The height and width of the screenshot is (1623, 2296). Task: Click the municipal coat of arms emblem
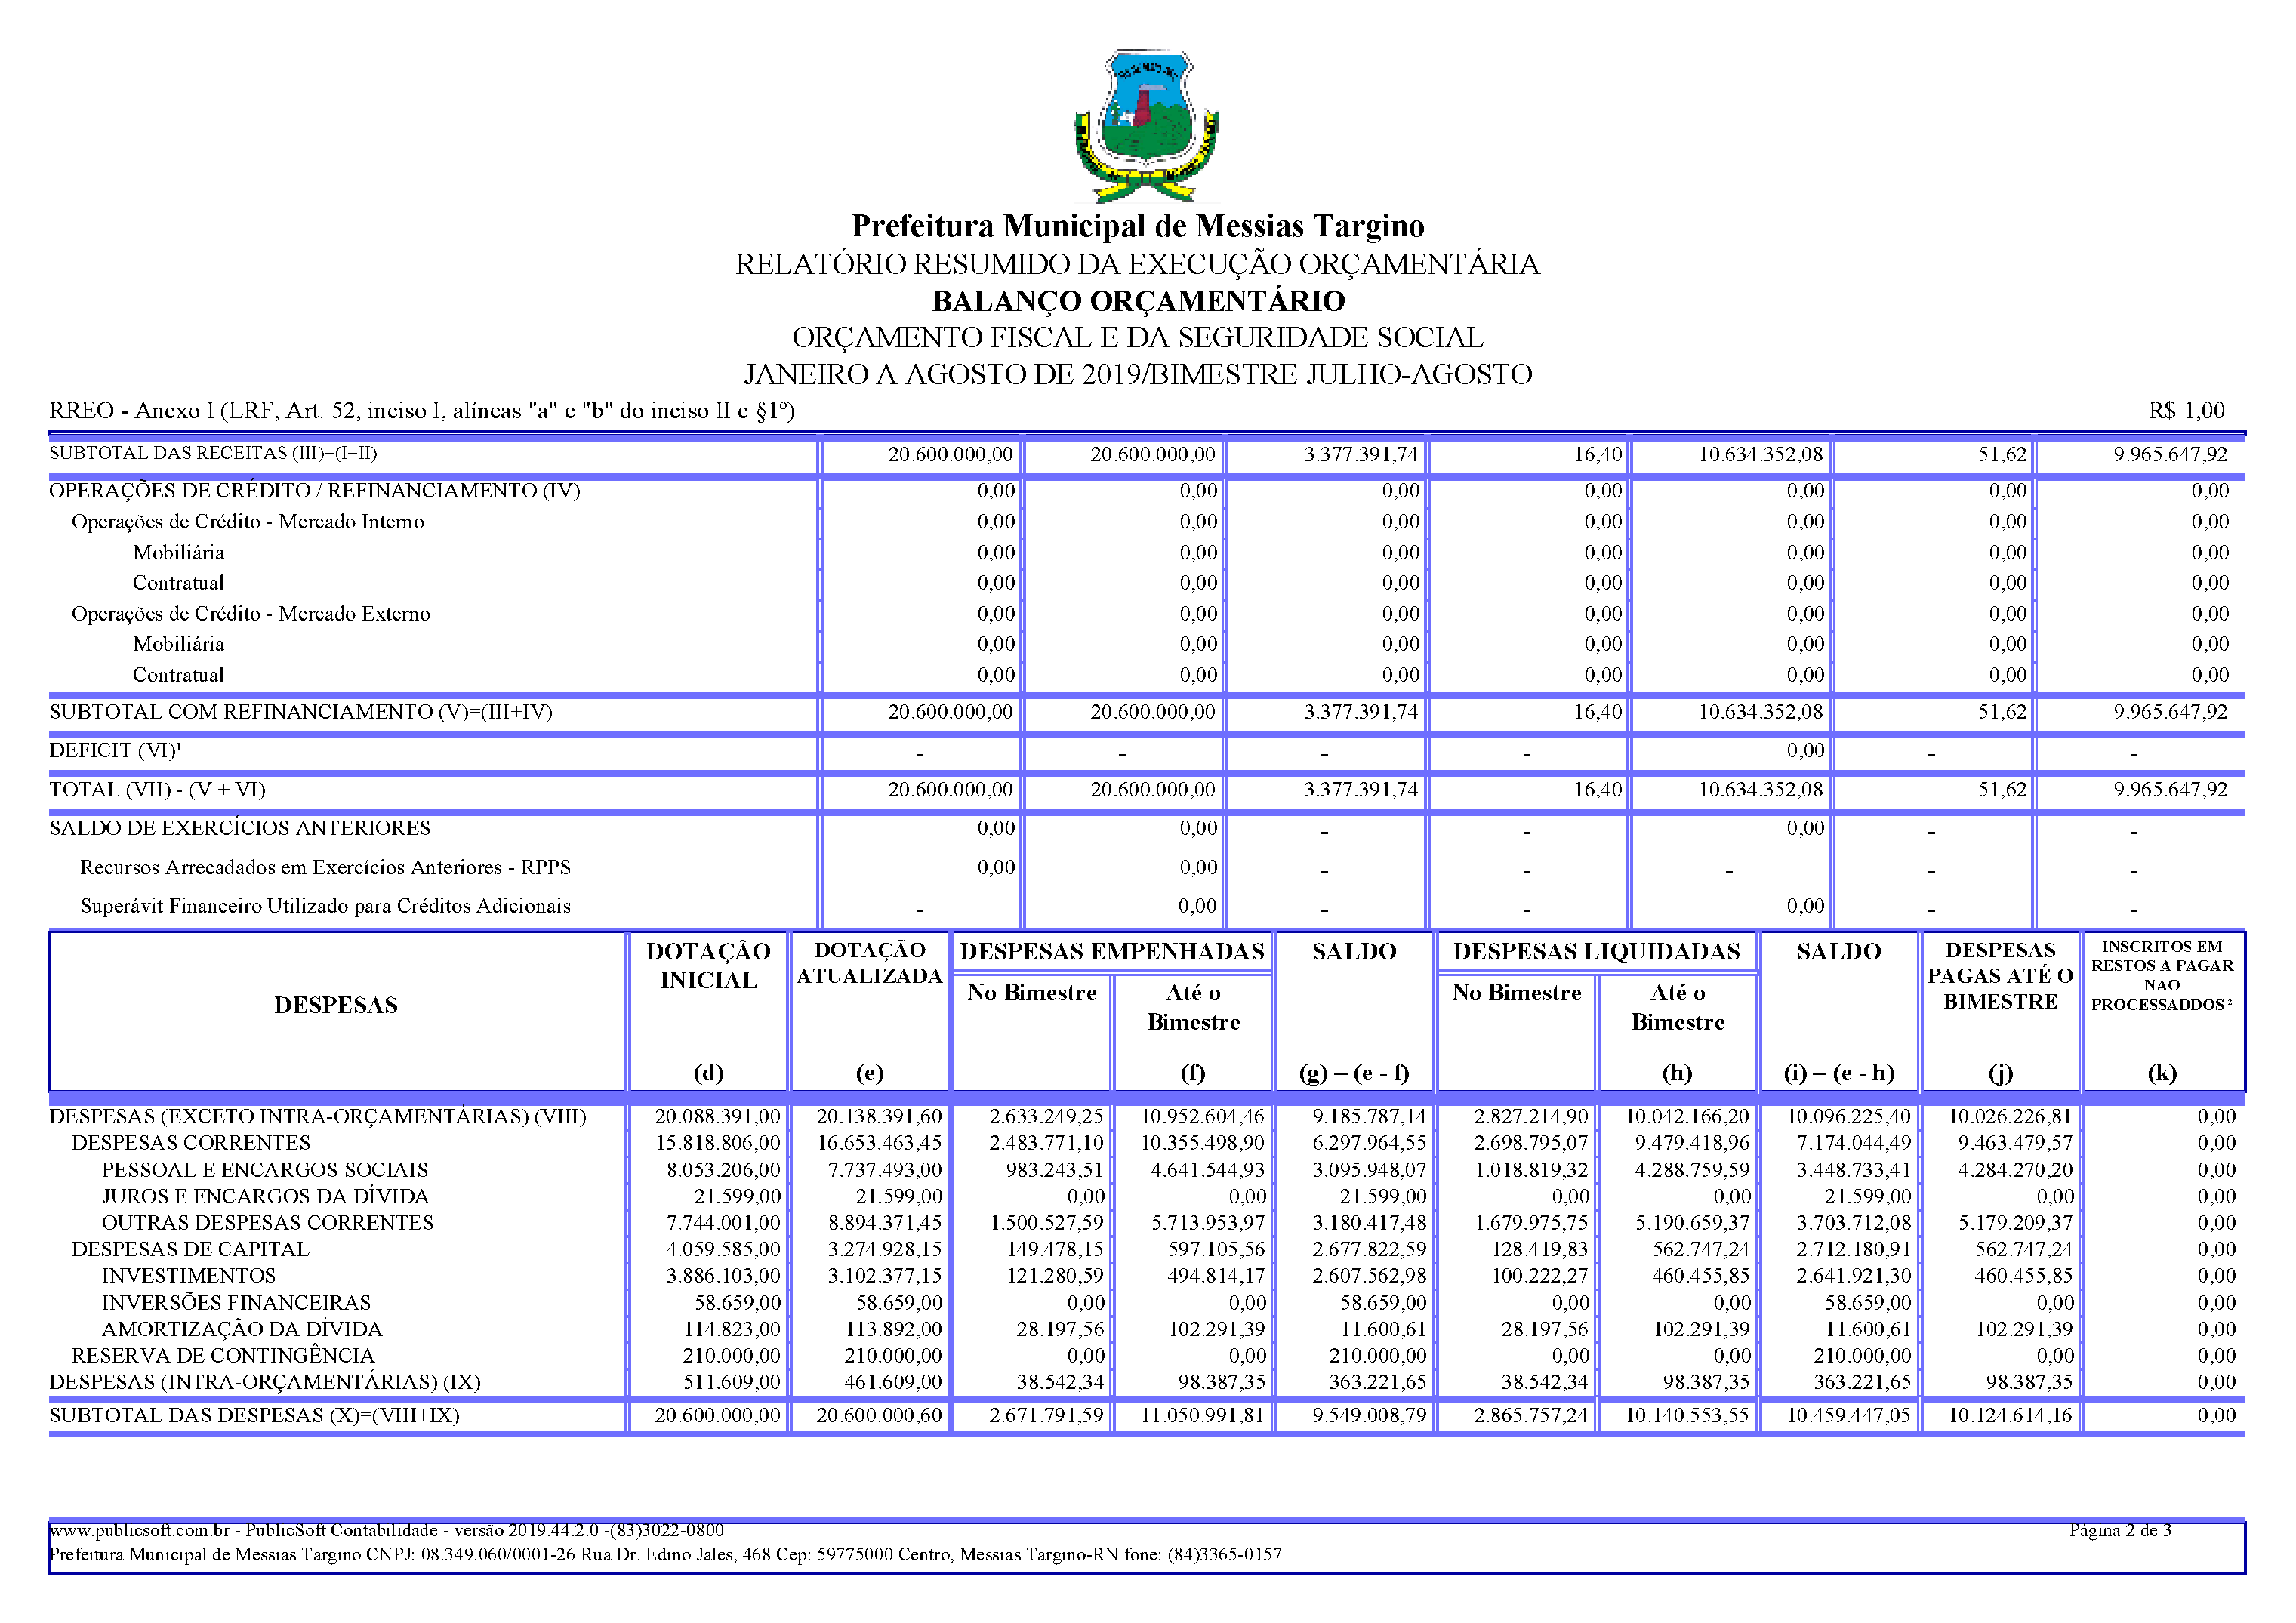pyautogui.click(x=1146, y=126)
